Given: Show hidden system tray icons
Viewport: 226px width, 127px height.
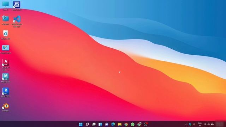Looking at the screenshot, I should coord(186,124).
